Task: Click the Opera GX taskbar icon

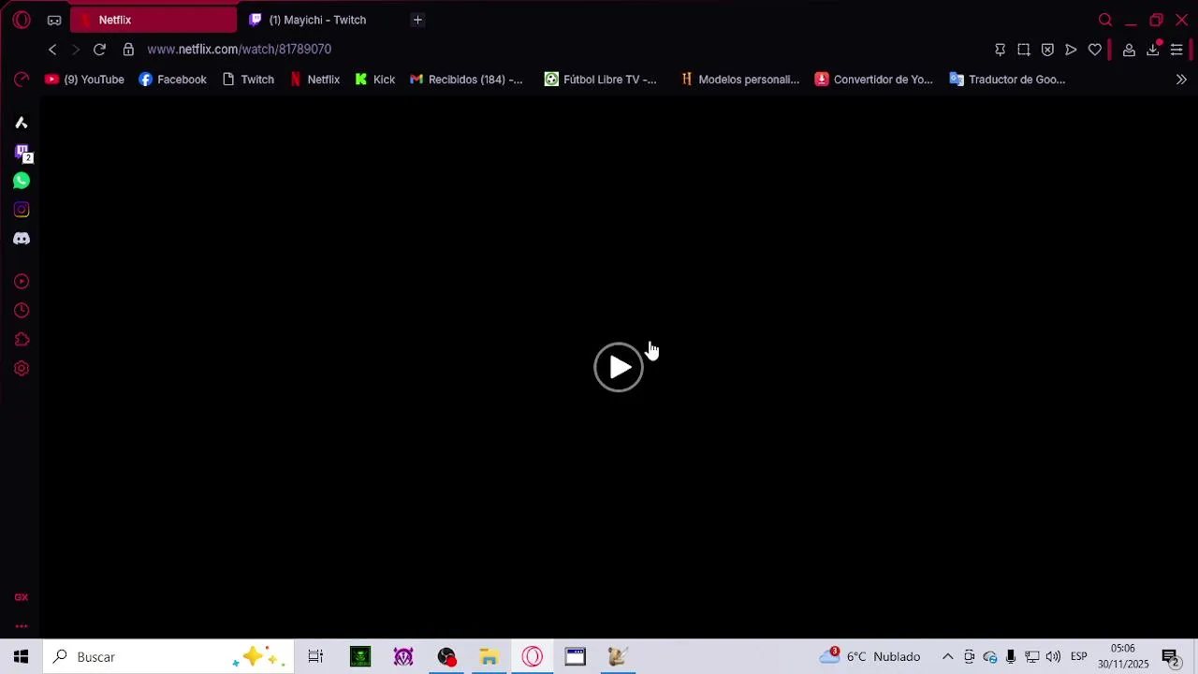Action: 533,657
